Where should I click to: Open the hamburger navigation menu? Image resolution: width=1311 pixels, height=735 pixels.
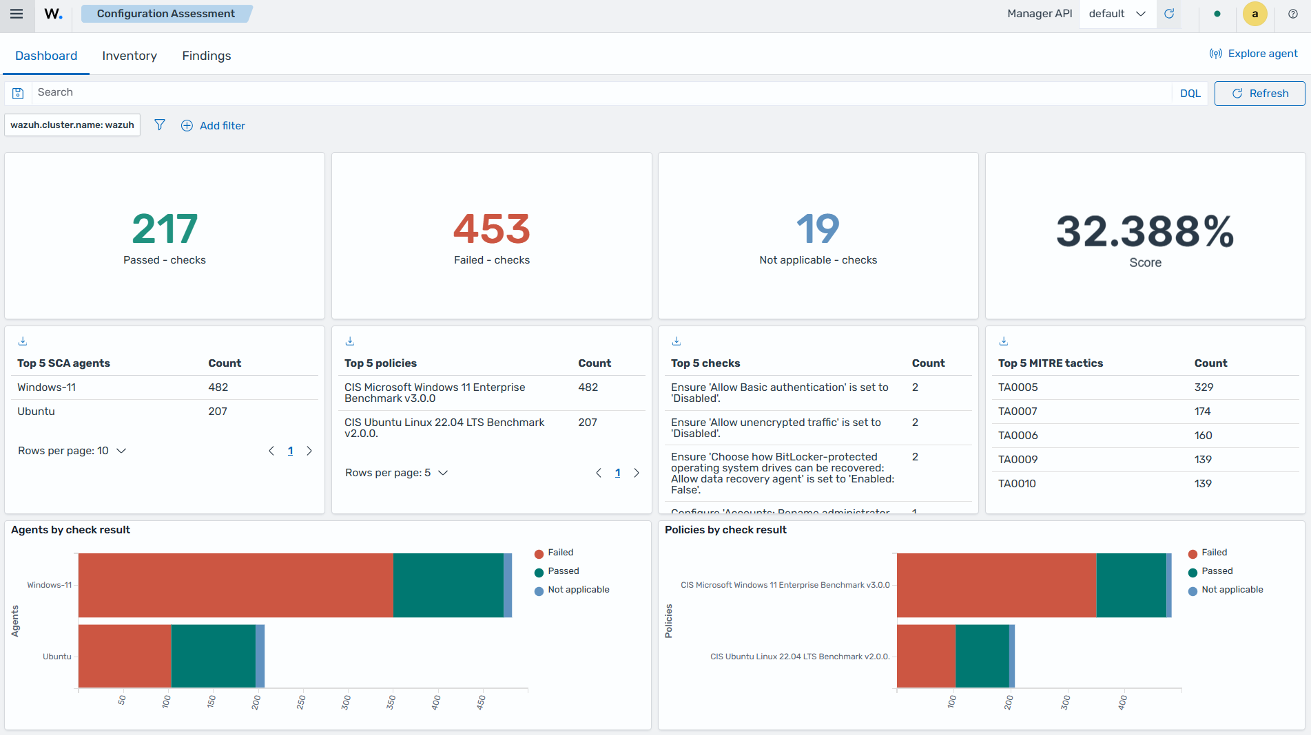17,14
